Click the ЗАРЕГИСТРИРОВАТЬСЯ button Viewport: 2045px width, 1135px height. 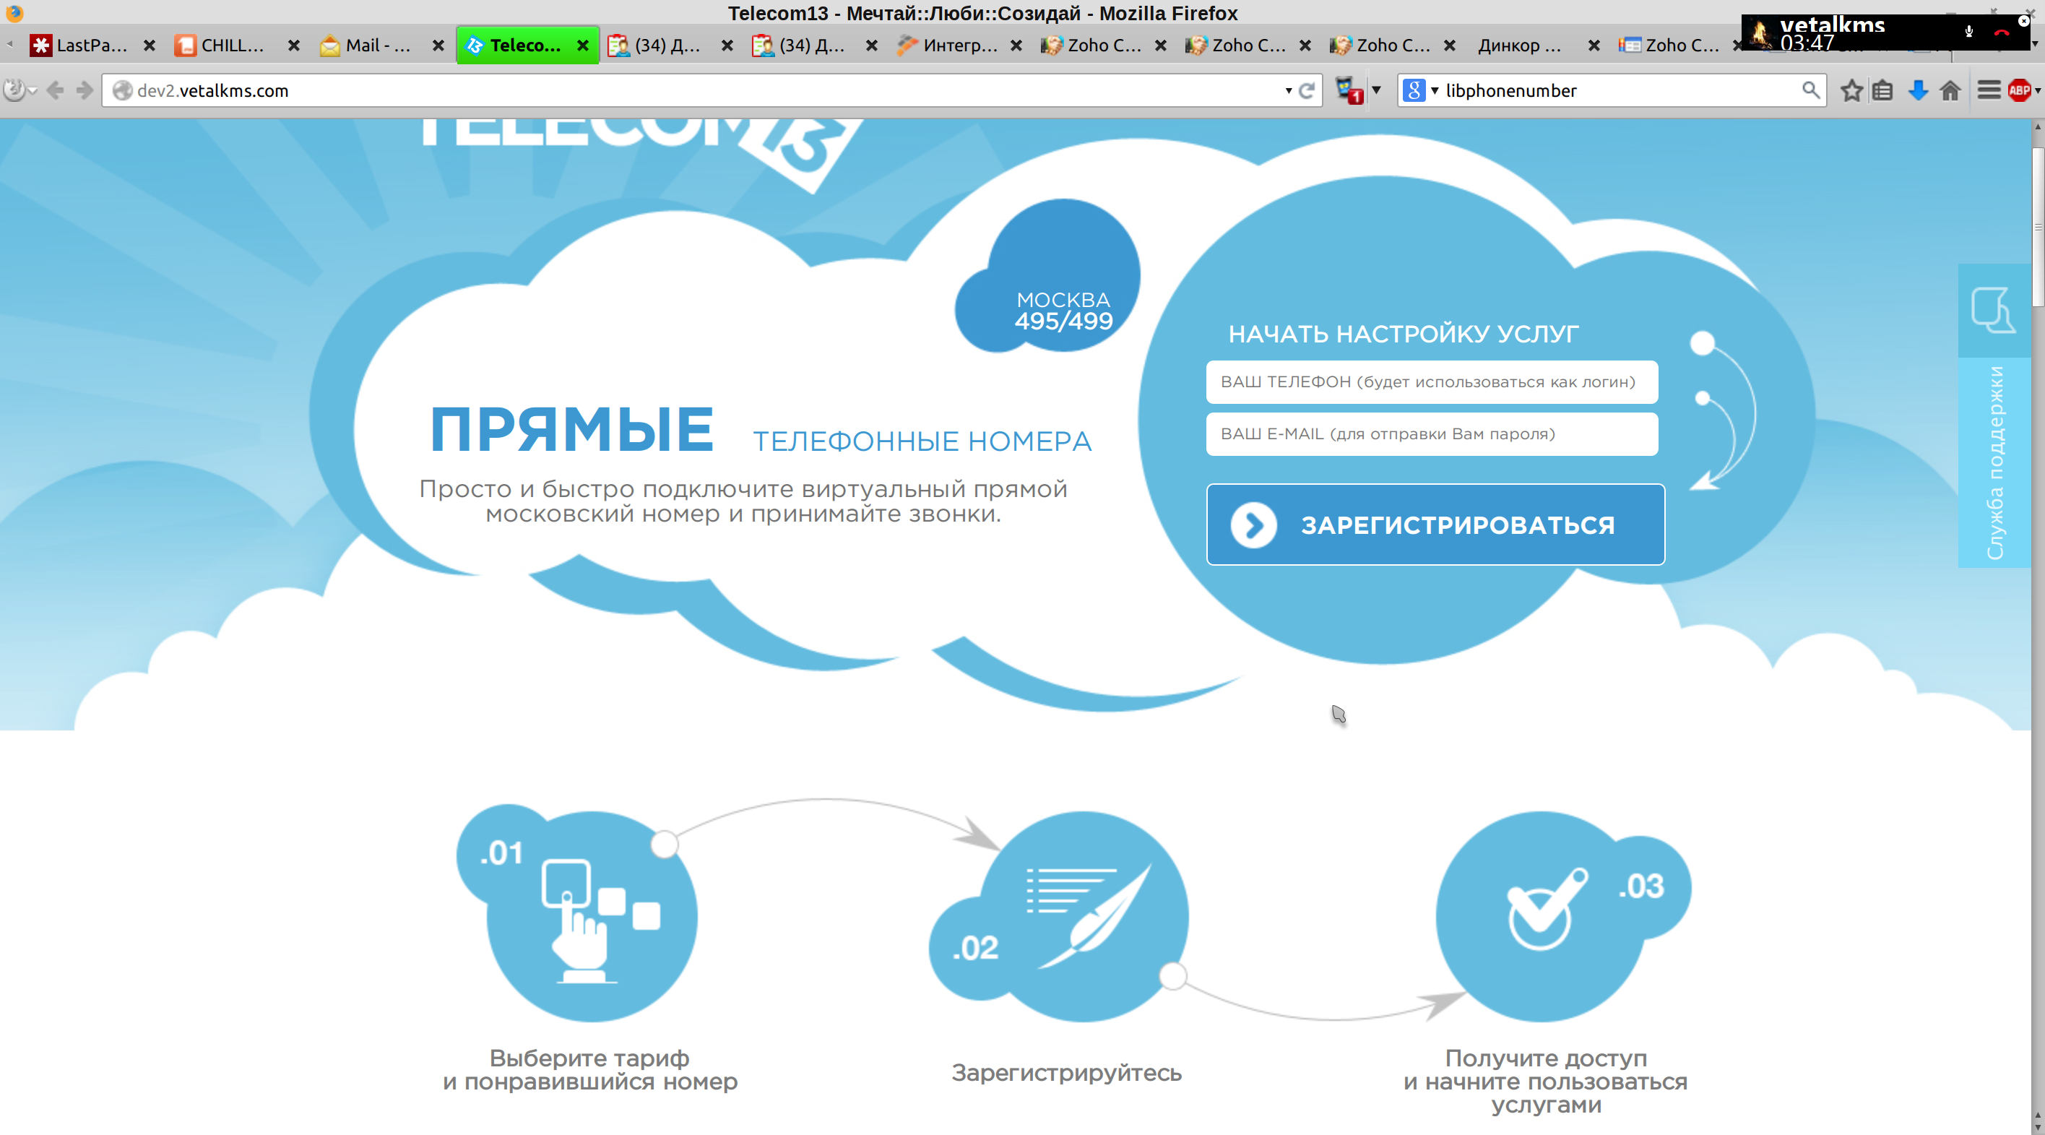coord(1435,525)
